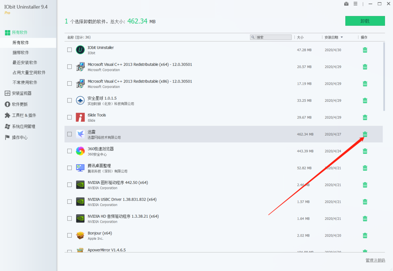Click the magnifier icon in search box

253,37
